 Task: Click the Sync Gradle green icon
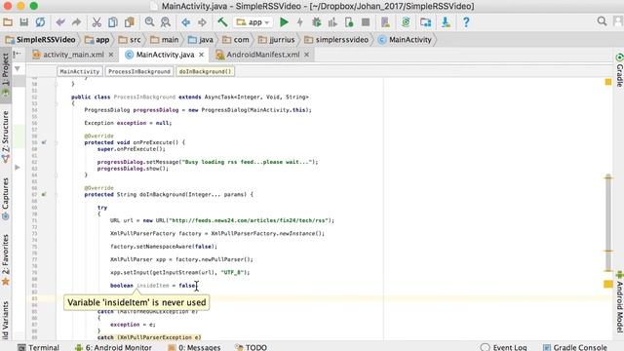point(406,22)
